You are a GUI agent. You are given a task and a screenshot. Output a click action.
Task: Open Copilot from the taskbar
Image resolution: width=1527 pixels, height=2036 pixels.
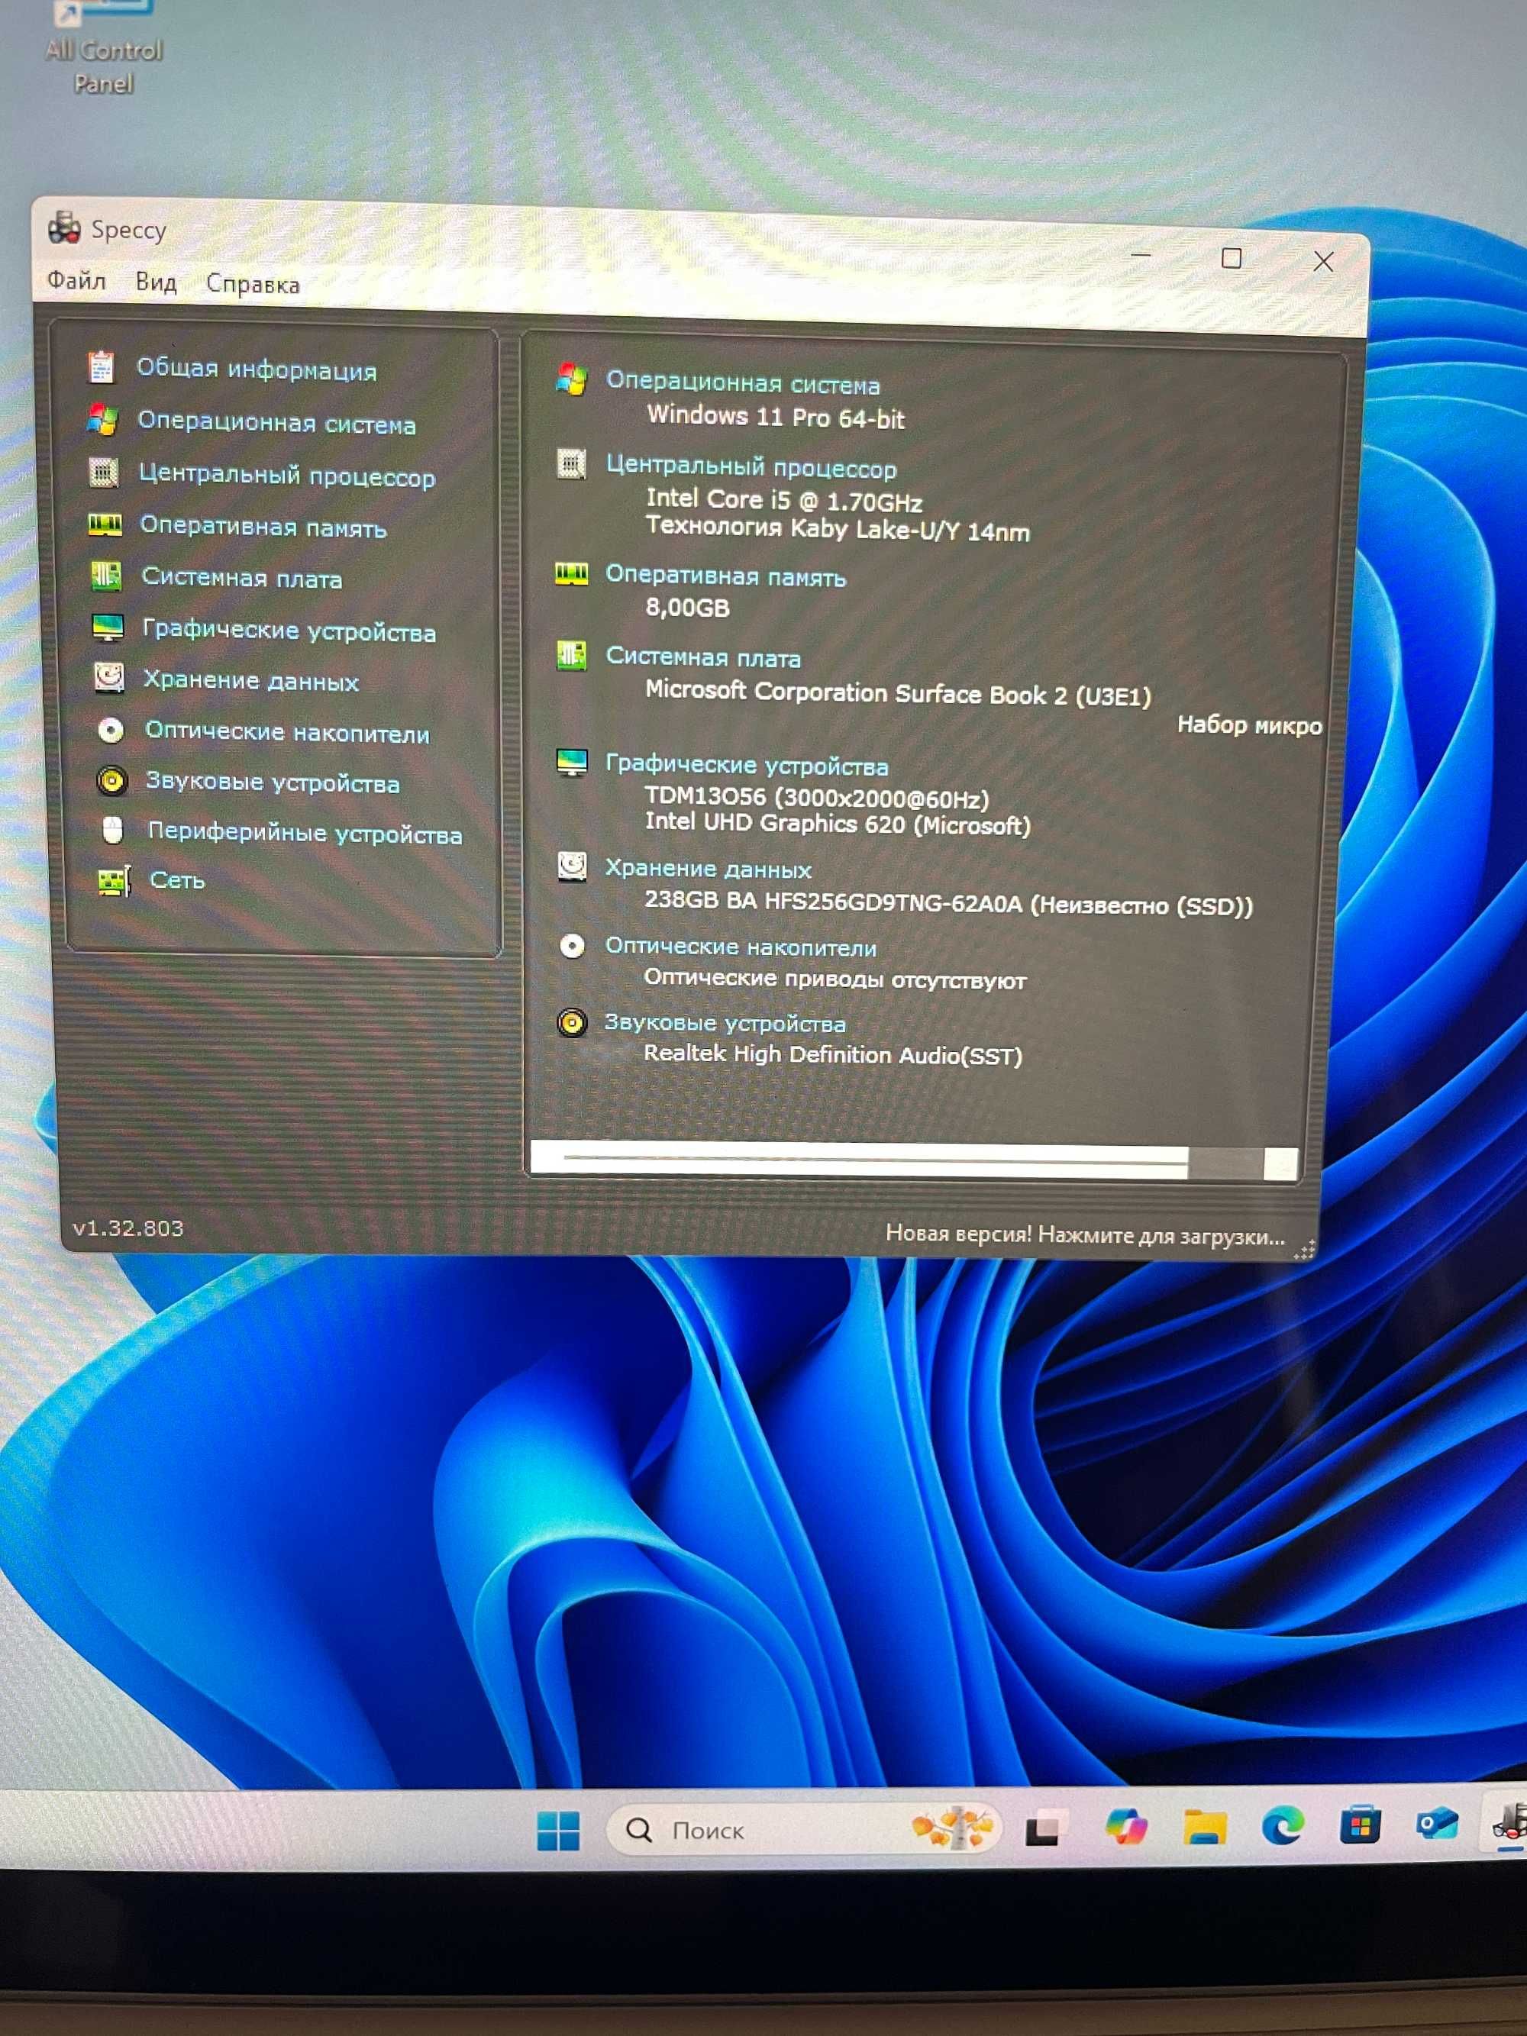pyautogui.click(x=1125, y=1827)
